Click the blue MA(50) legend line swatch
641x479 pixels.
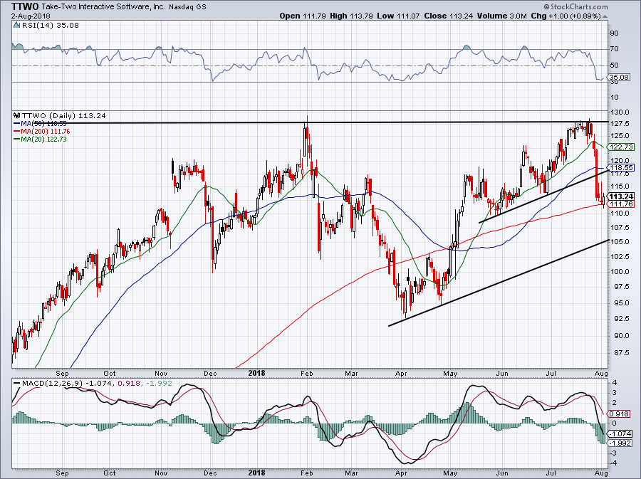(x=17, y=123)
